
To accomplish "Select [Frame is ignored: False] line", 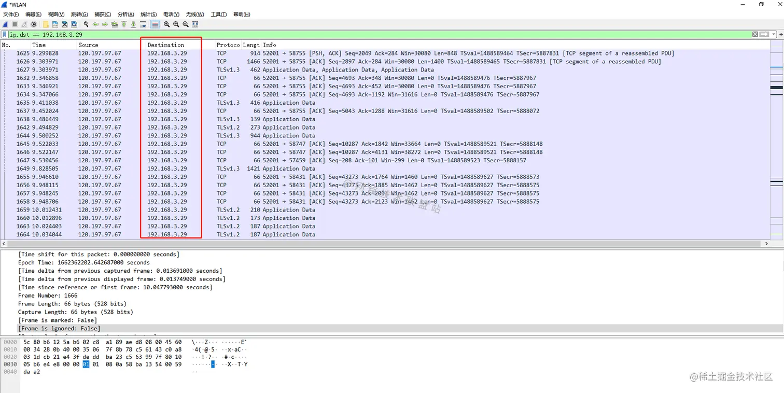I will click(x=59, y=329).
